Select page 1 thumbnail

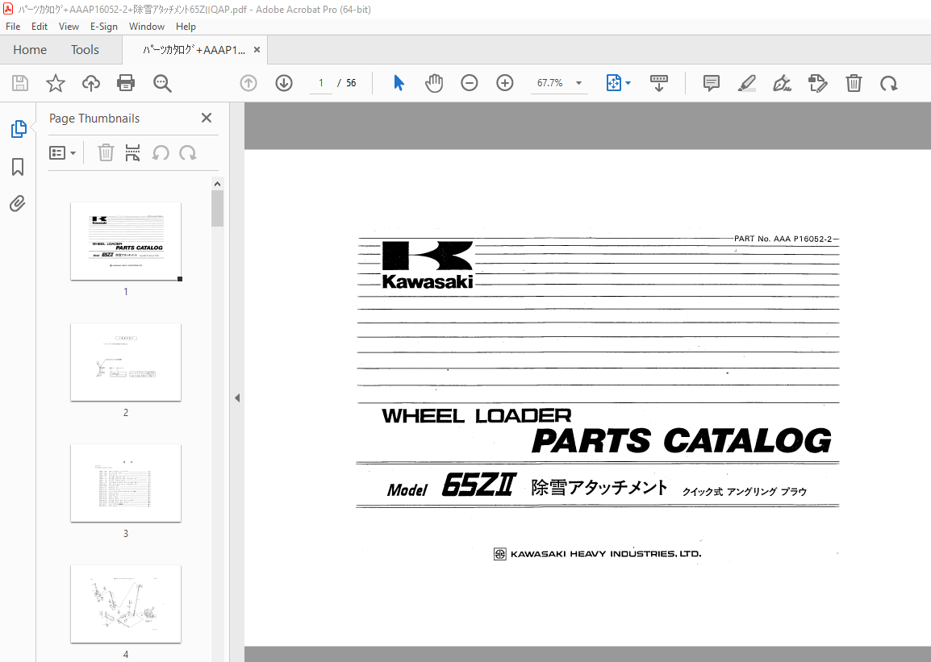(126, 241)
